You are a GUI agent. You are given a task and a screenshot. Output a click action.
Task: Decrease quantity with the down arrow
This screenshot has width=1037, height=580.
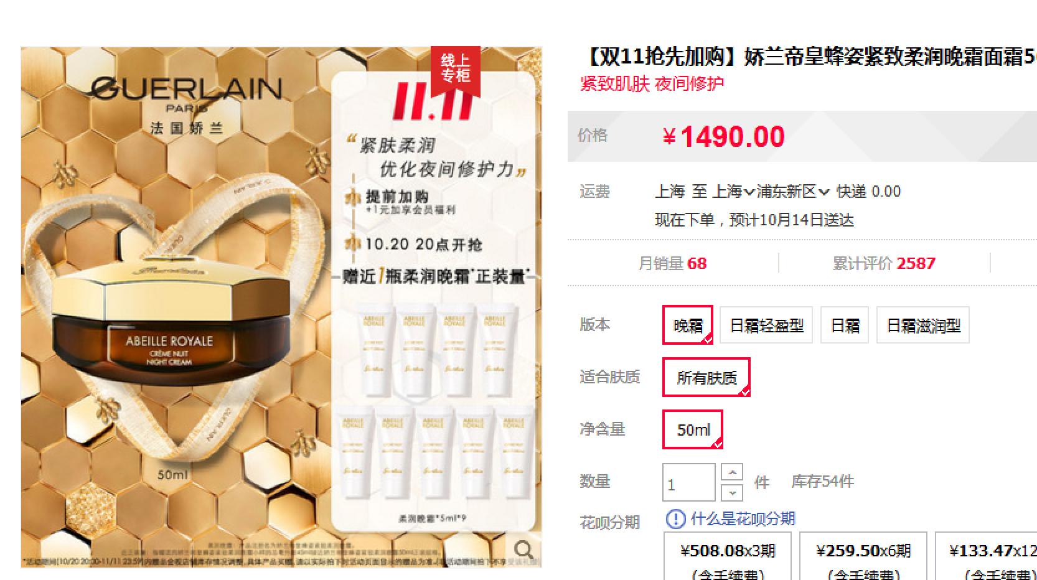click(x=732, y=493)
